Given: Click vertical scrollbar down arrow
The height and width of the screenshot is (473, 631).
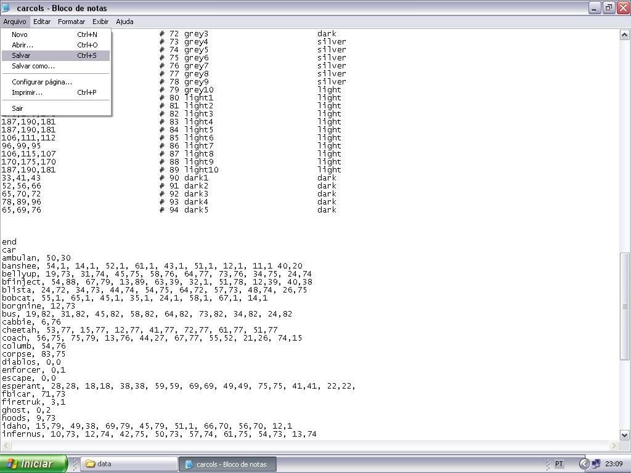Looking at the screenshot, I should pos(624,435).
